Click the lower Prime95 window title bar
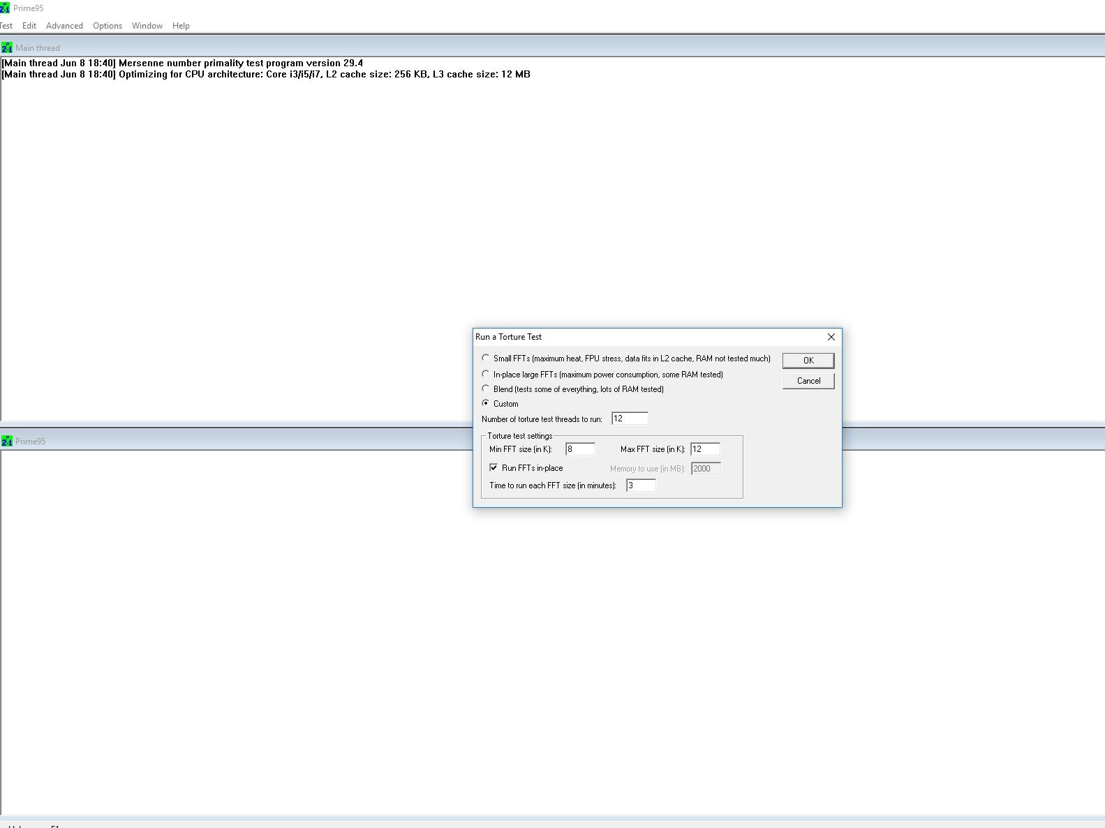 click(x=552, y=441)
